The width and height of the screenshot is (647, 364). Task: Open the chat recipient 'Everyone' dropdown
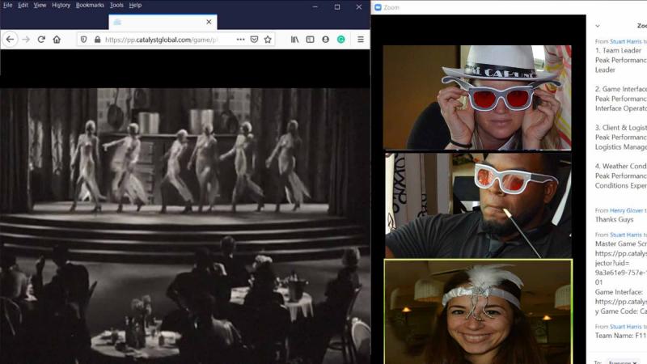tap(622, 362)
